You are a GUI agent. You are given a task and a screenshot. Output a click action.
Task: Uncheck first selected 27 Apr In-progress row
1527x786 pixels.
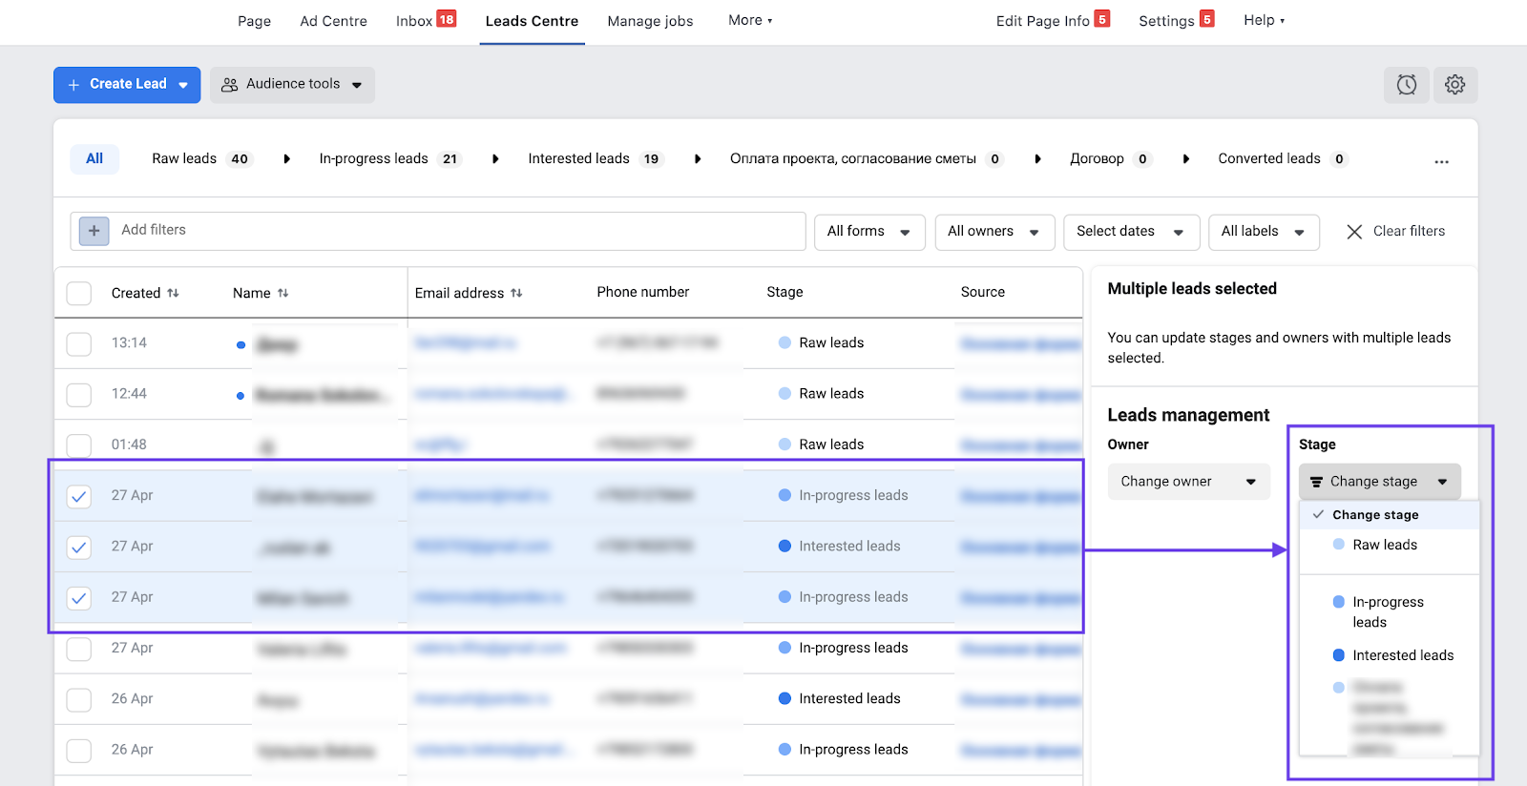tap(79, 496)
